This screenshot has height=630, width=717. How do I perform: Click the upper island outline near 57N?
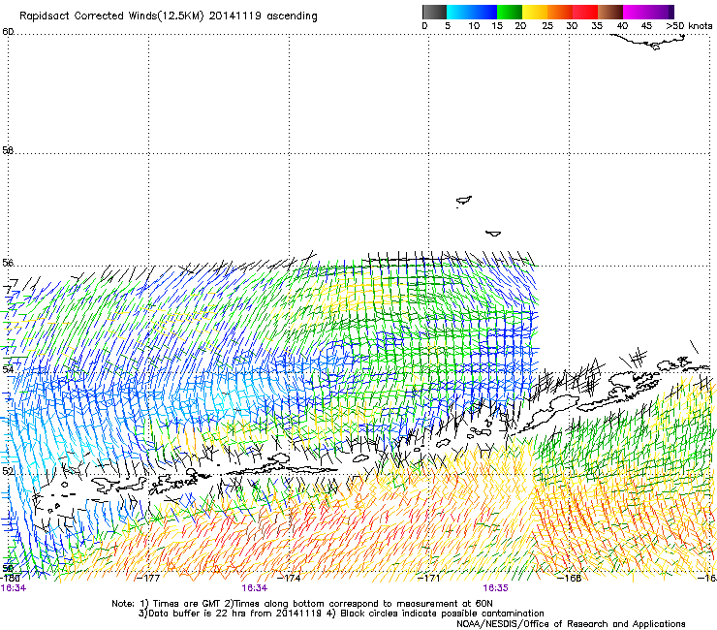(x=464, y=201)
